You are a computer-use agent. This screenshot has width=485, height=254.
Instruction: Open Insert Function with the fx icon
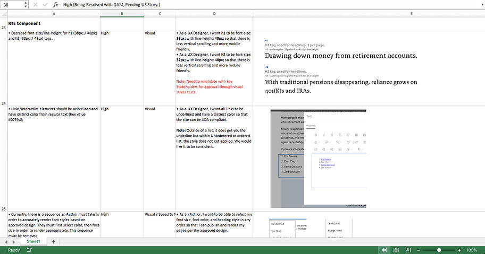(56, 5)
